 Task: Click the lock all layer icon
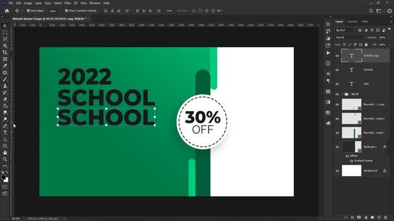click(x=366, y=45)
